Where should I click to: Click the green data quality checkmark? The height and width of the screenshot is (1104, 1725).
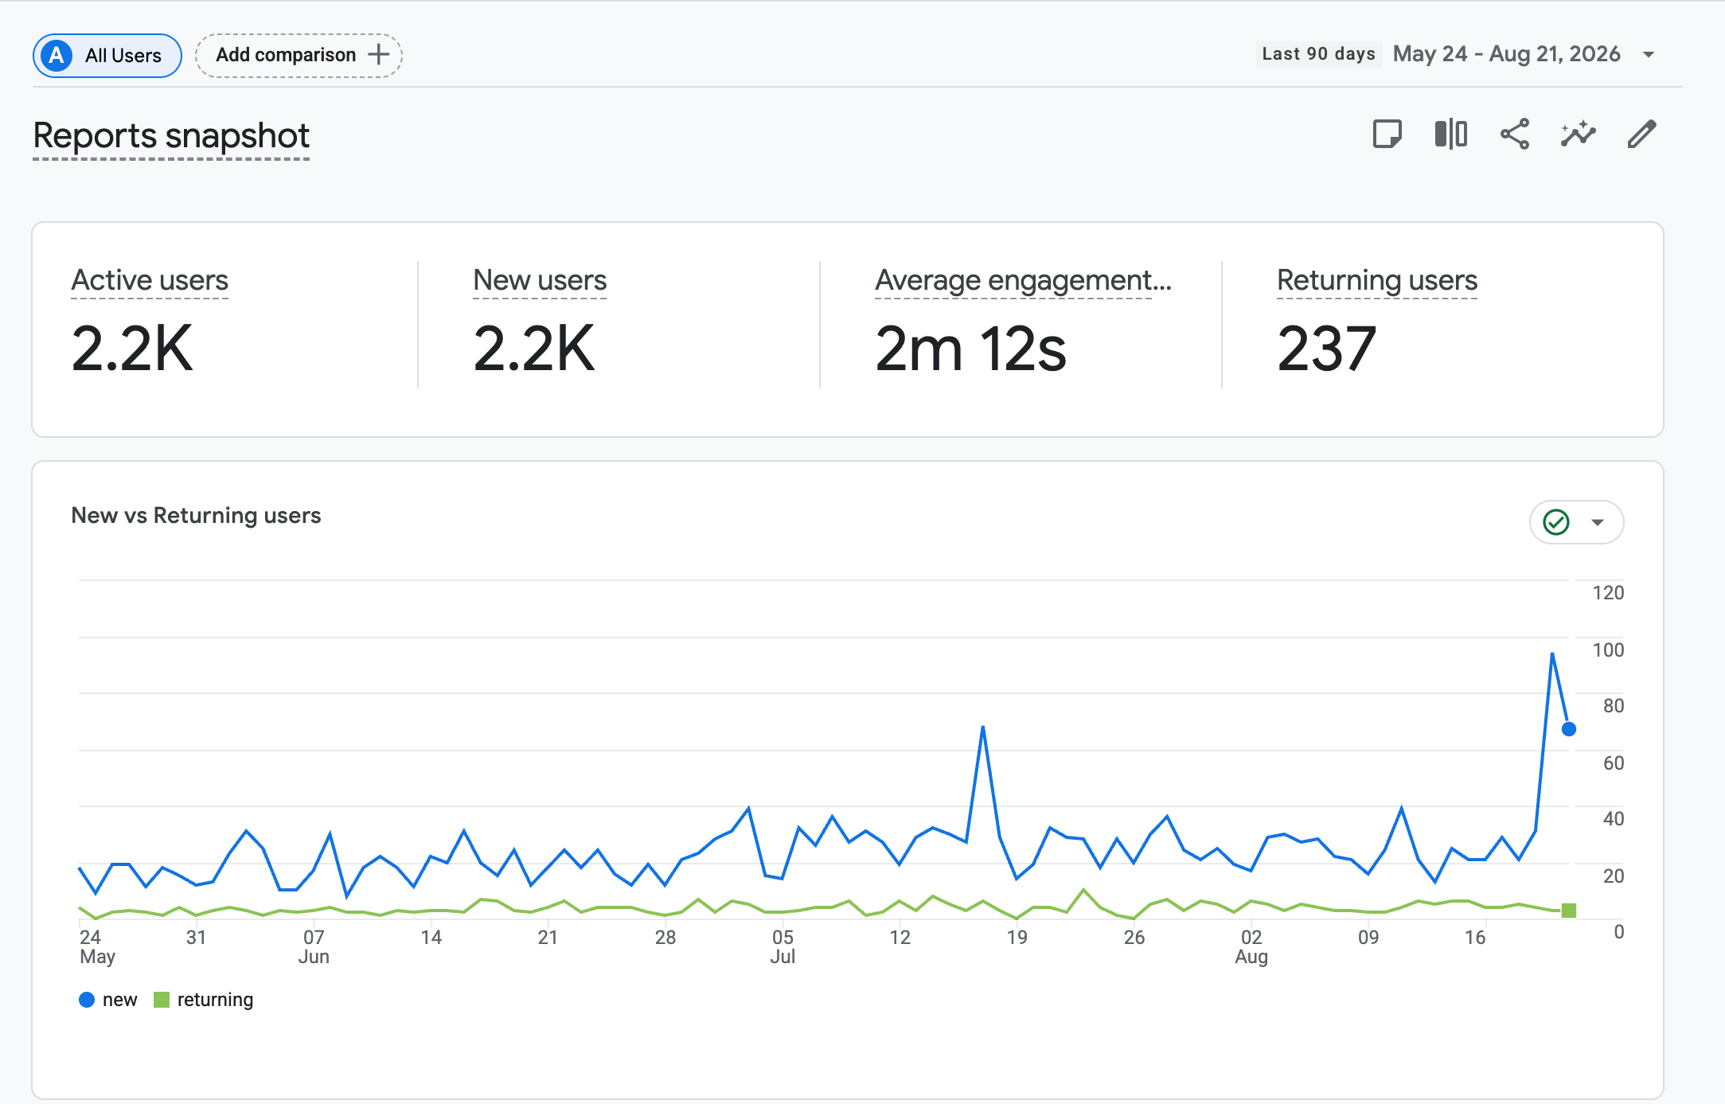tap(1556, 522)
